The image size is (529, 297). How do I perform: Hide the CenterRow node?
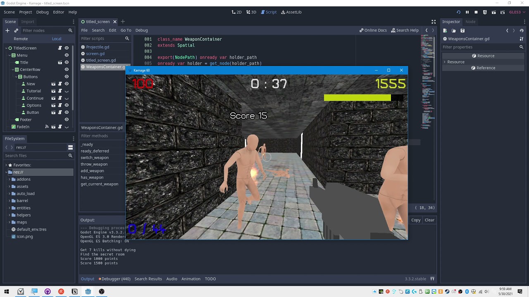point(67,70)
